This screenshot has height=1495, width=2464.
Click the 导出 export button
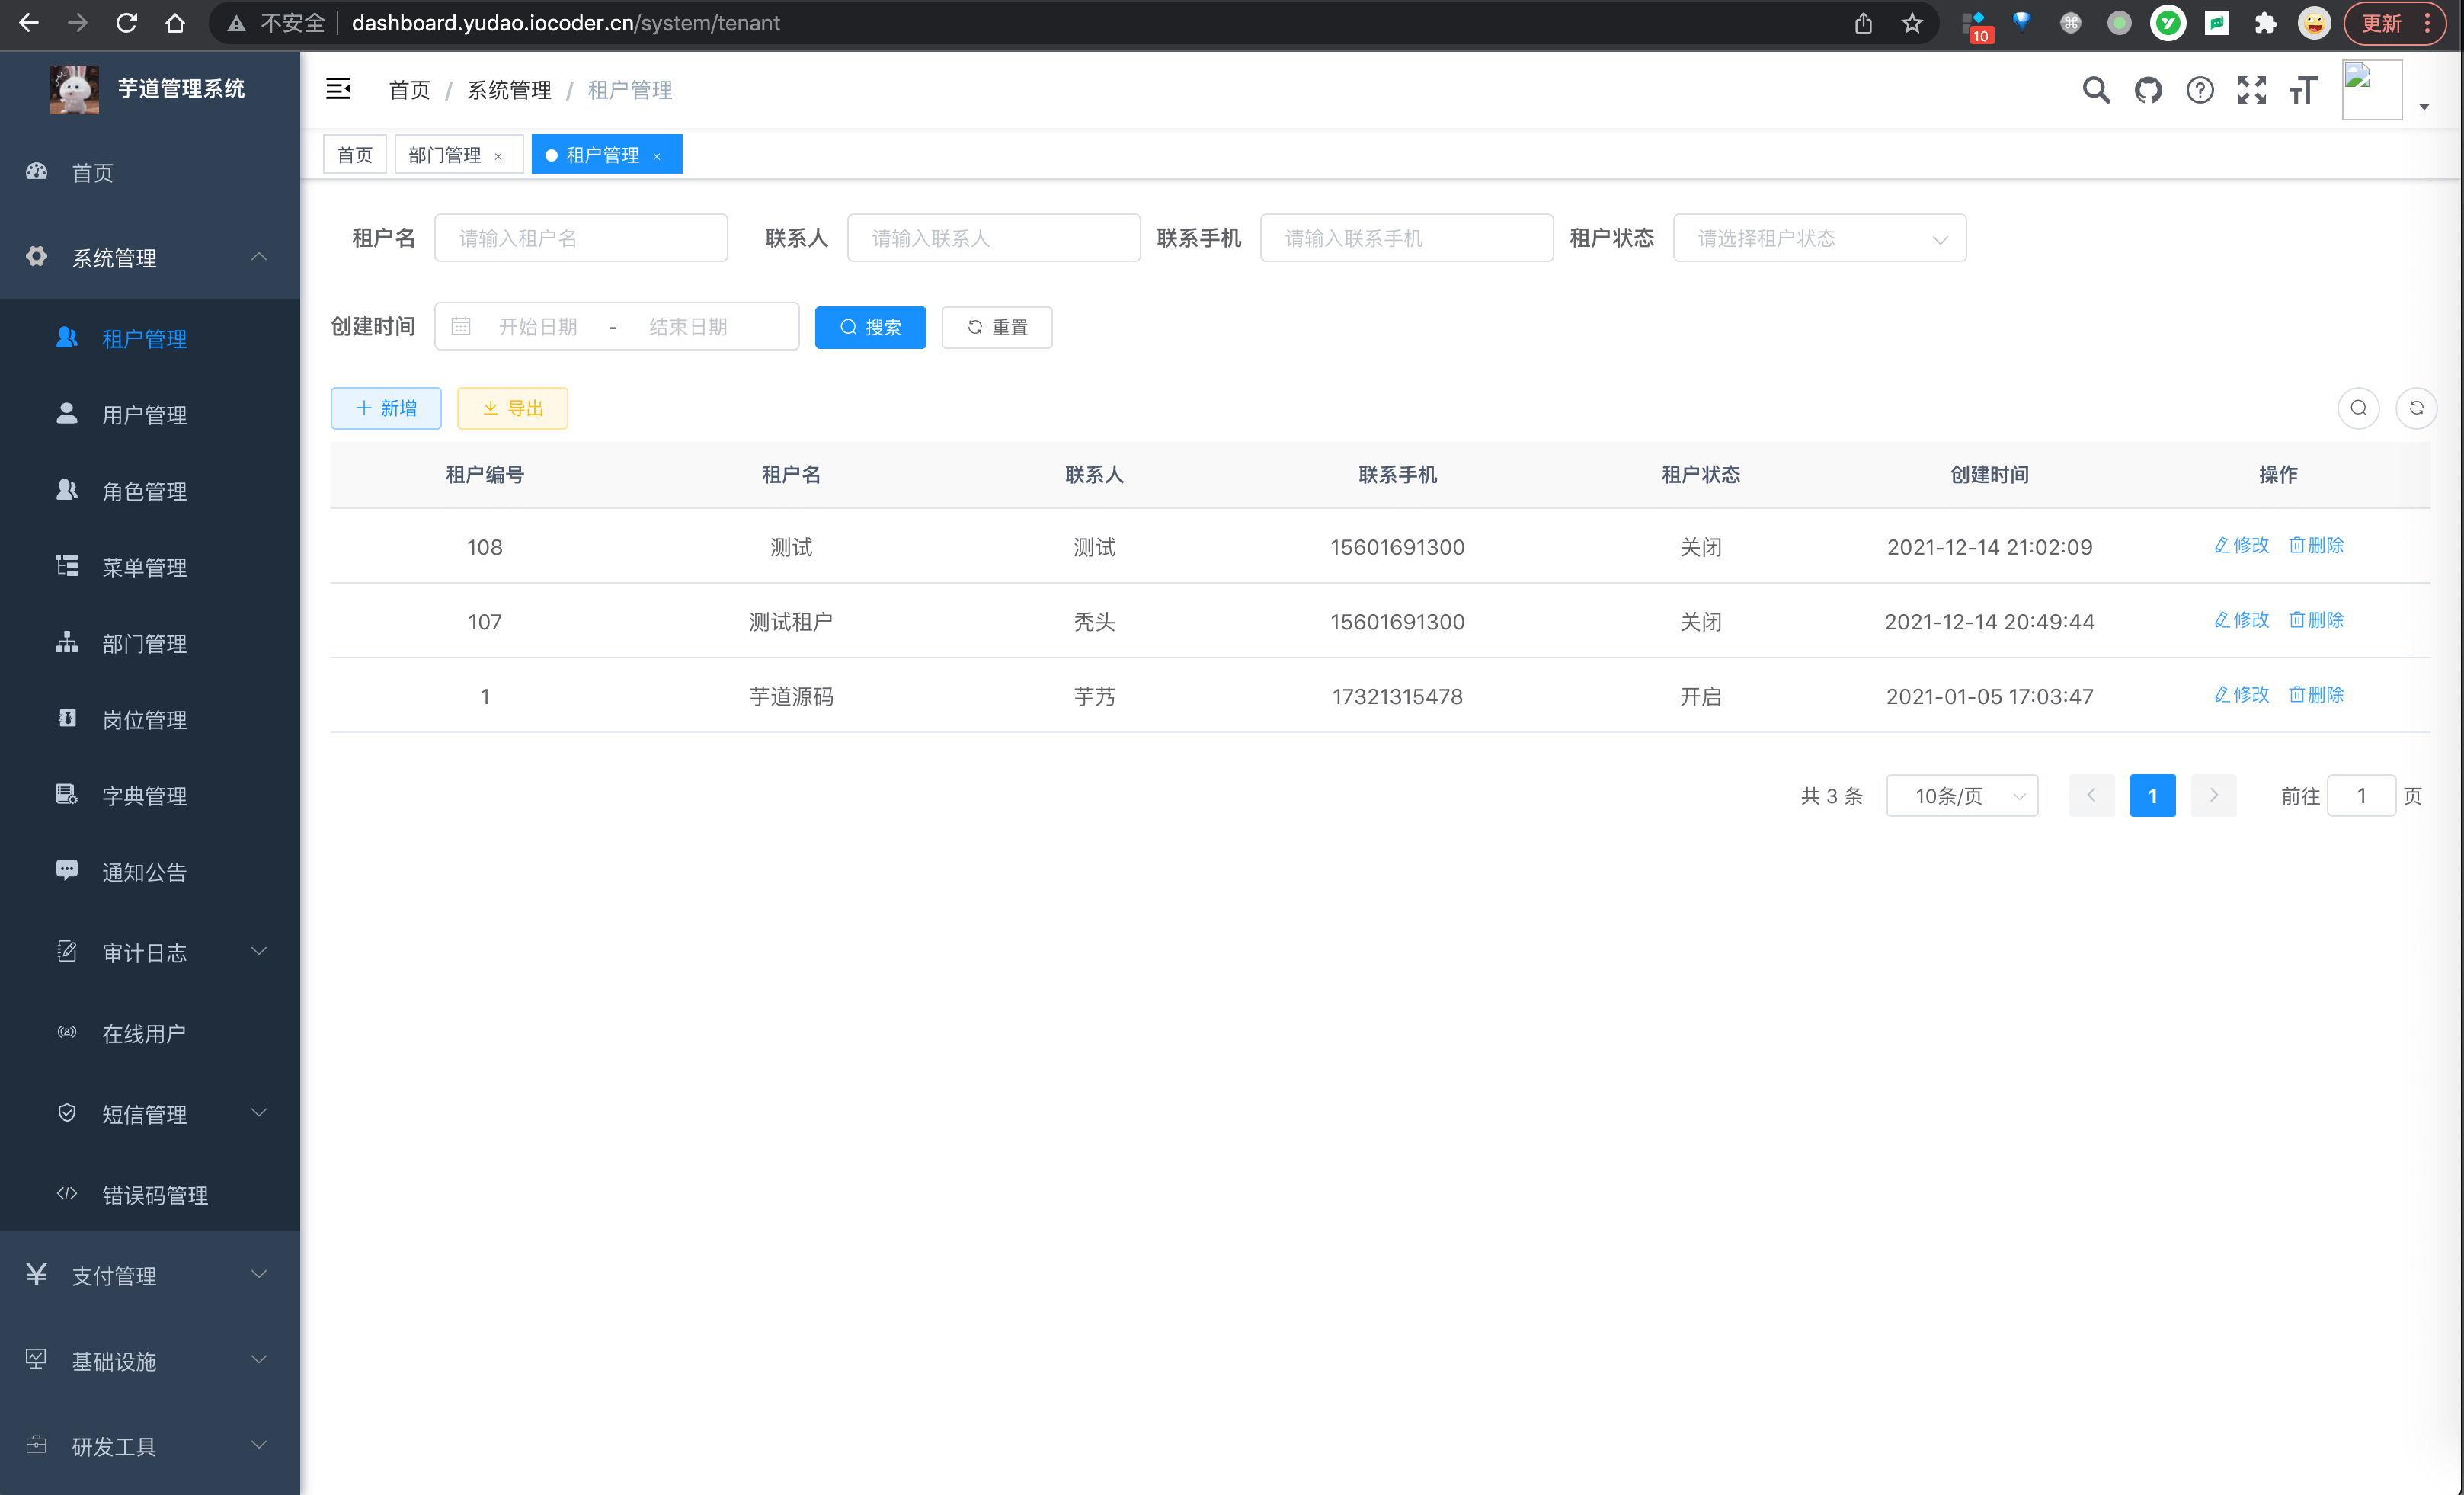click(512, 408)
